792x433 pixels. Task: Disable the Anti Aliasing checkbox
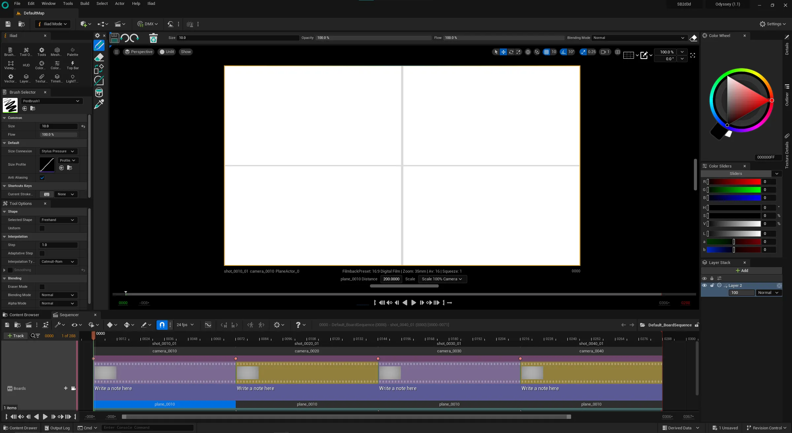tap(42, 178)
